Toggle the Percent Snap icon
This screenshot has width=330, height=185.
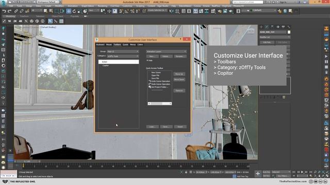click(132, 11)
